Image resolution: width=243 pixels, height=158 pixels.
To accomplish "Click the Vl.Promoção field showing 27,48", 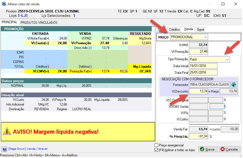I will [x=198, y=51].
